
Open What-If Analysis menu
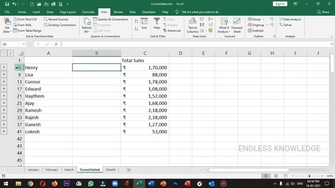tap(224, 26)
